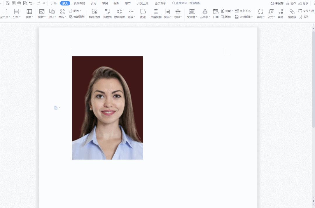Open the 智能图形 smart graphics tool
315x208 pixels.
(77, 17)
